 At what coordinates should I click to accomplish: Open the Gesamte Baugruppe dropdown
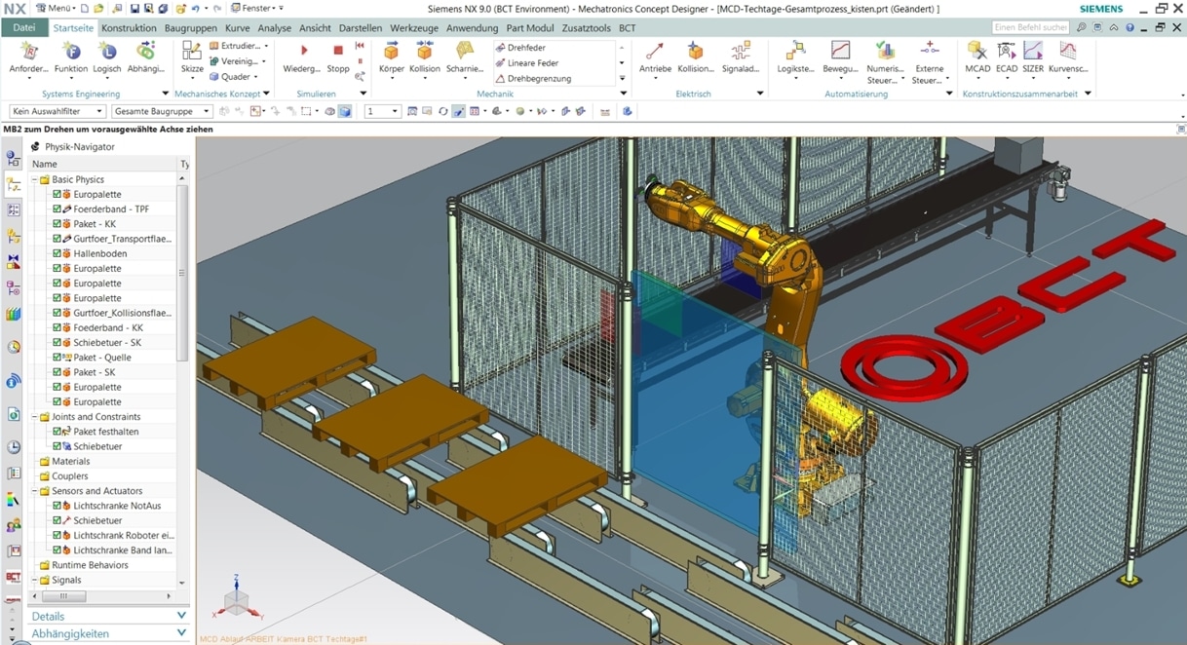tap(162, 112)
